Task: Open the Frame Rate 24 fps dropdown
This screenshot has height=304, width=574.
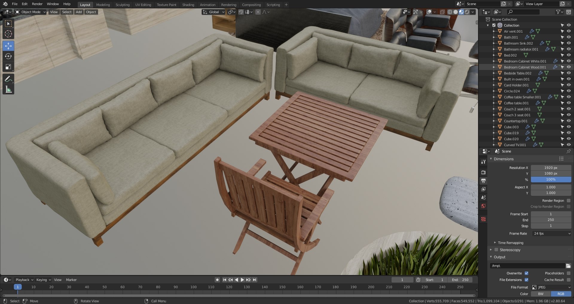Action: click(x=551, y=233)
